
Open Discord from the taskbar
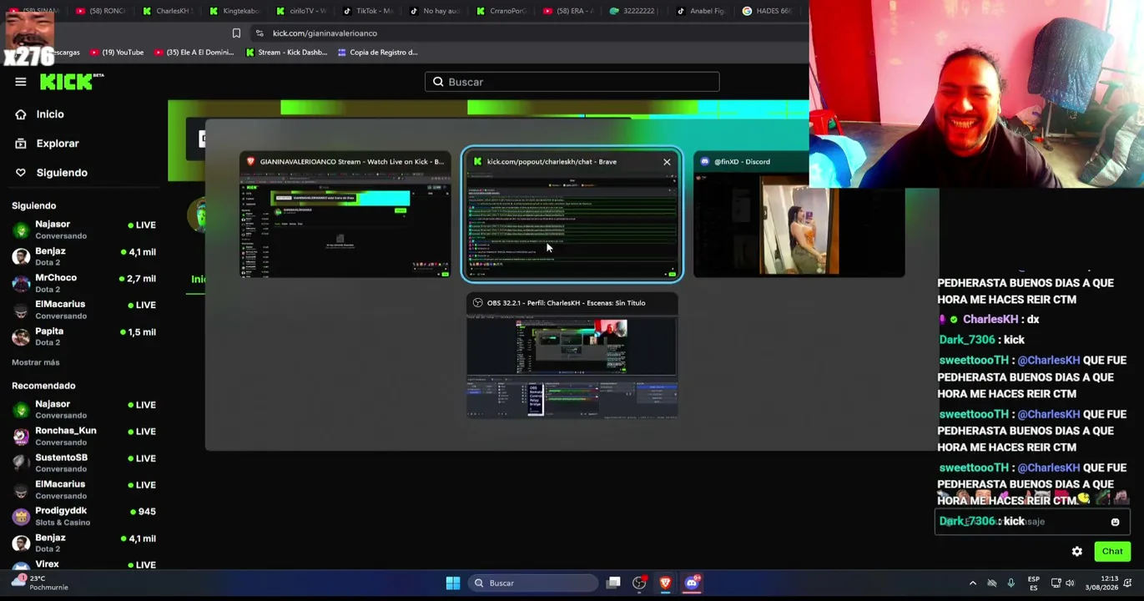(x=692, y=583)
